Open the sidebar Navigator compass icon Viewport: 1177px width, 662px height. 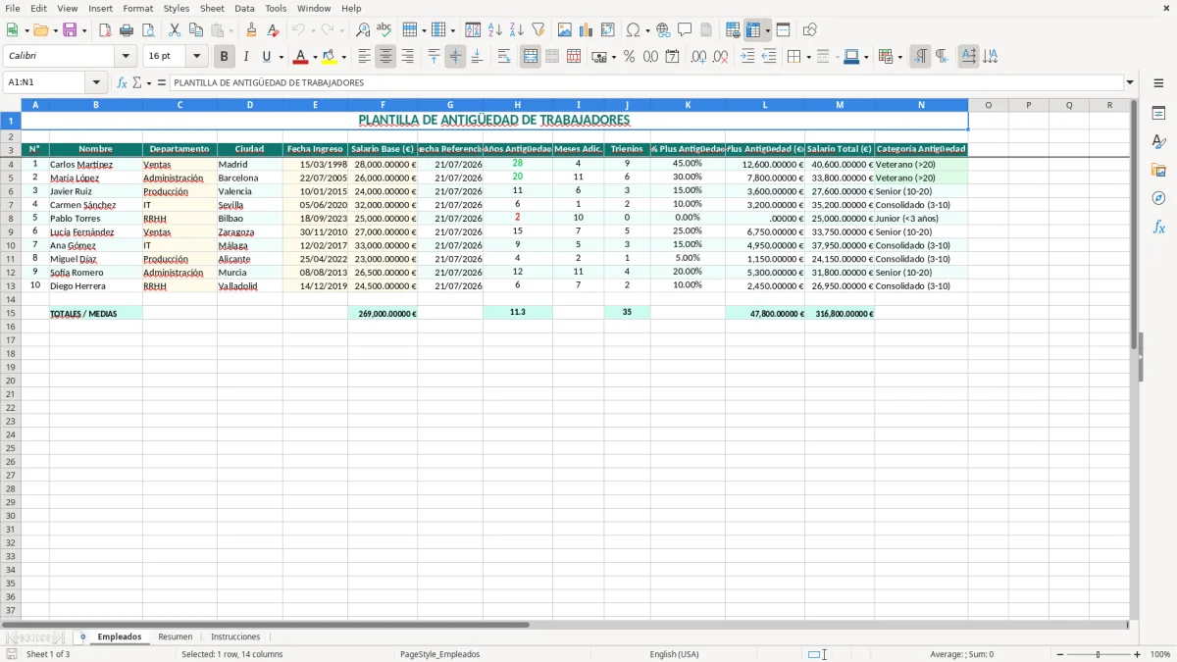1158,198
